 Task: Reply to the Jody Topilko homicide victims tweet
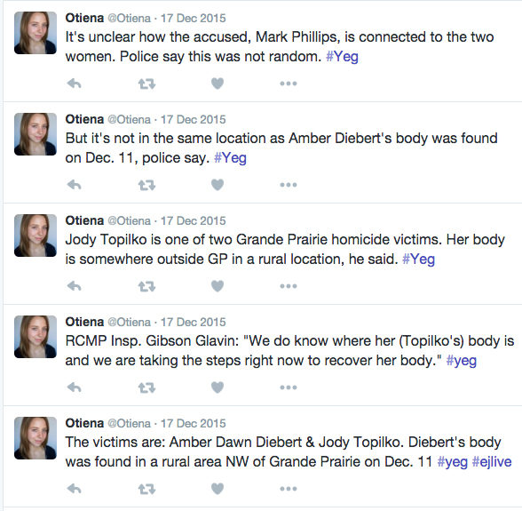point(74,286)
